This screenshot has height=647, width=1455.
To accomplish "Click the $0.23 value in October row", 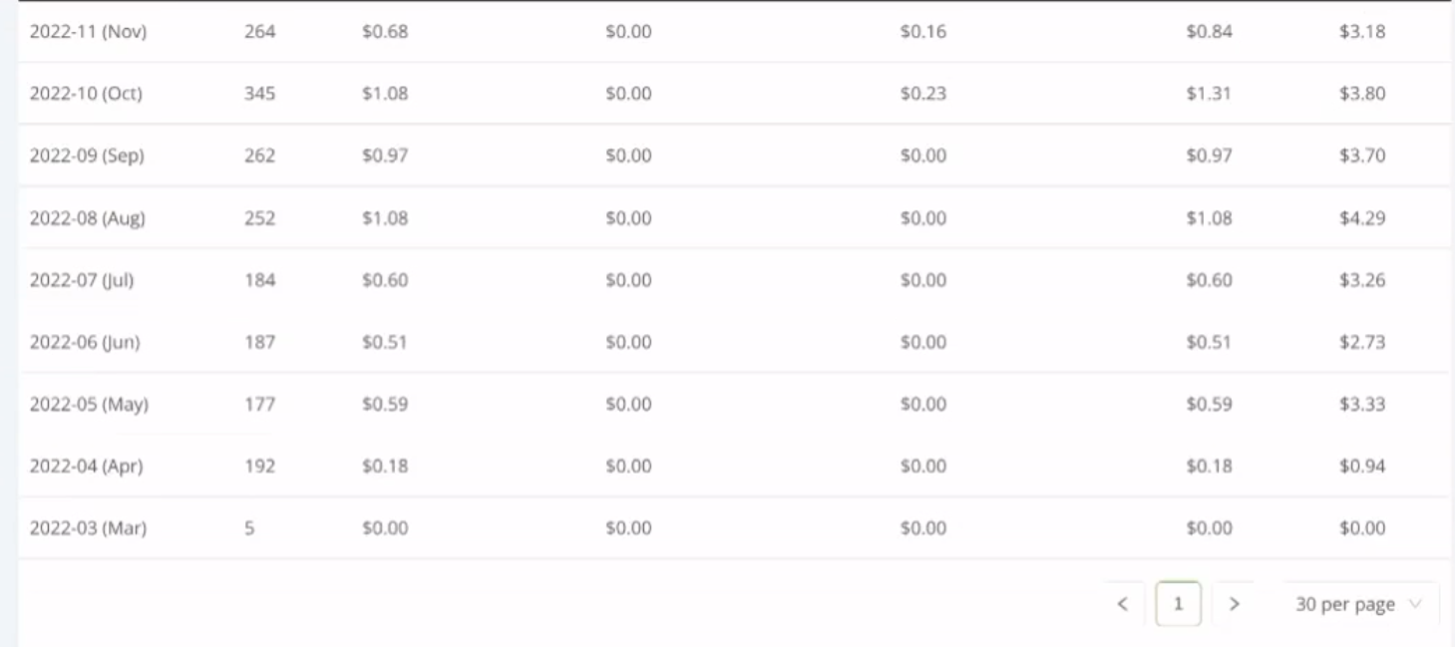I will (x=923, y=94).
